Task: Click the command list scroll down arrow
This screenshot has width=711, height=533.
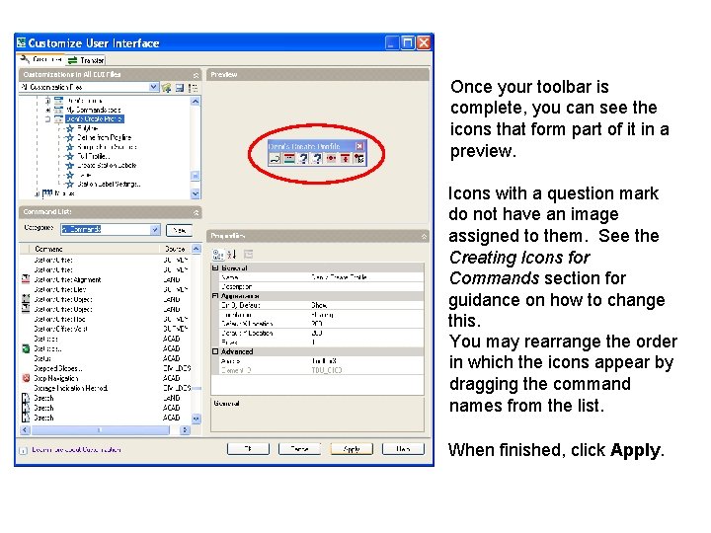Action: (196, 419)
